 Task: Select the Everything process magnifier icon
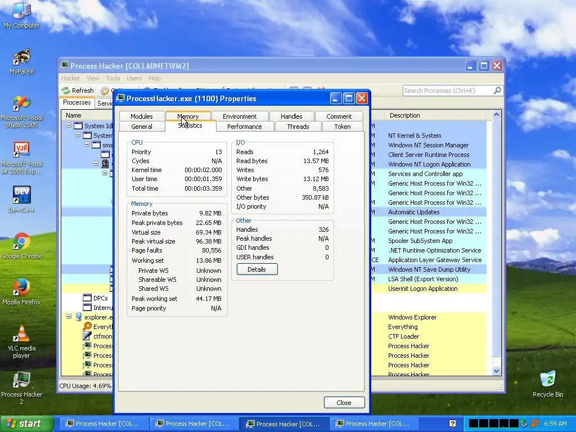coord(87,327)
